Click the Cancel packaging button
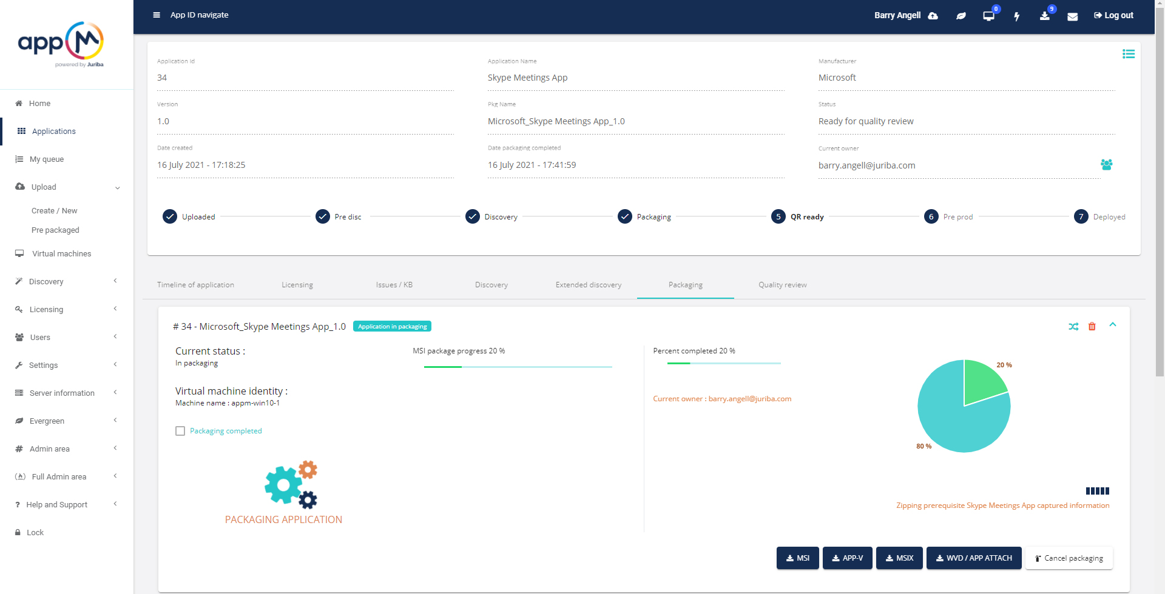This screenshot has width=1165, height=594. (1069, 558)
